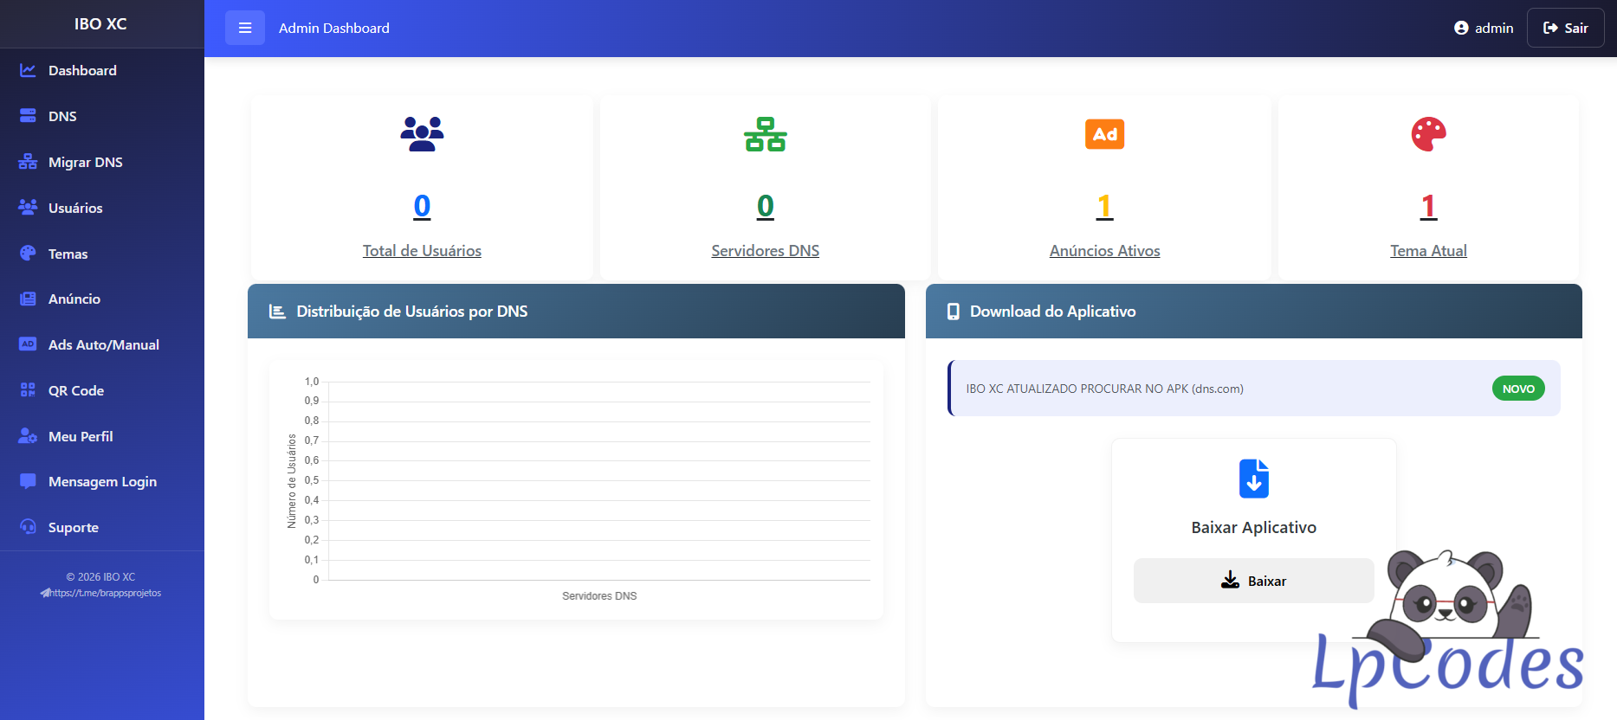Click the chart icon beside the Distribuição de Usuários title
This screenshot has height=720, width=1617.
tap(277, 312)
